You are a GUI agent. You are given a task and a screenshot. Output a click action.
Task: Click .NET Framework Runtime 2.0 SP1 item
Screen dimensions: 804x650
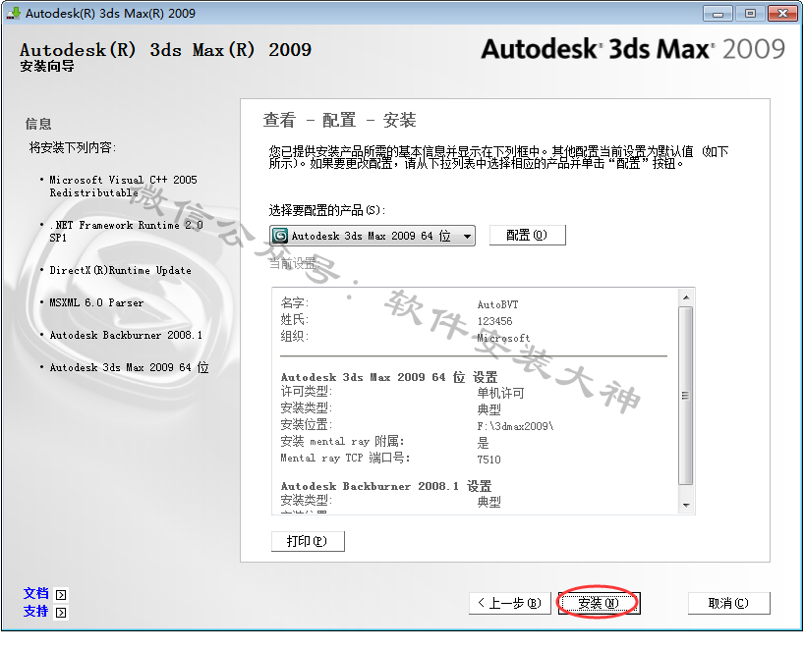tap(126, 231)
